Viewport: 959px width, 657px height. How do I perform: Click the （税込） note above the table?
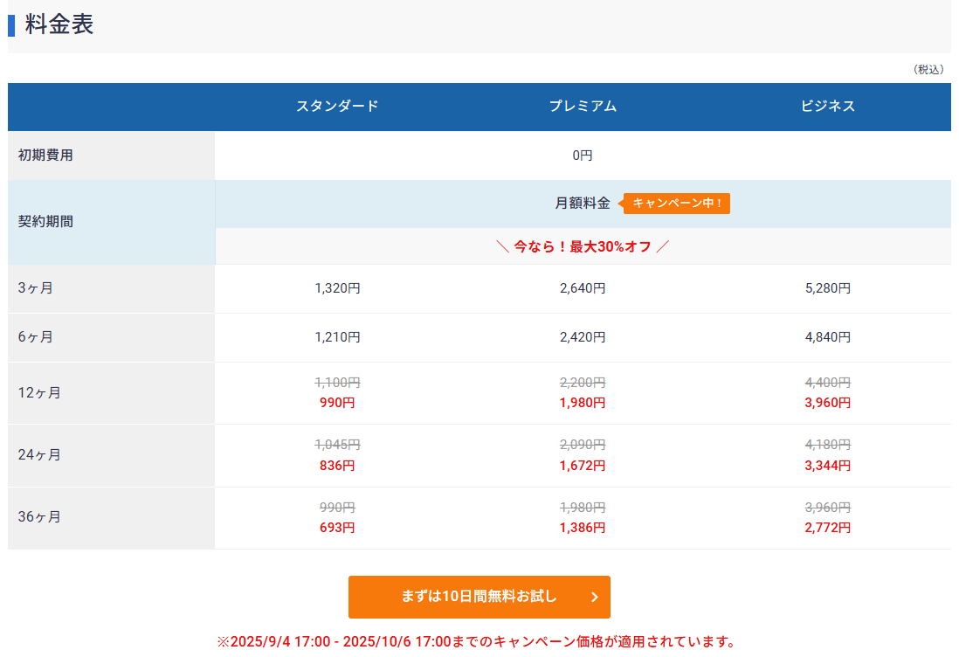pyautogui.click(x=928, y=69)
